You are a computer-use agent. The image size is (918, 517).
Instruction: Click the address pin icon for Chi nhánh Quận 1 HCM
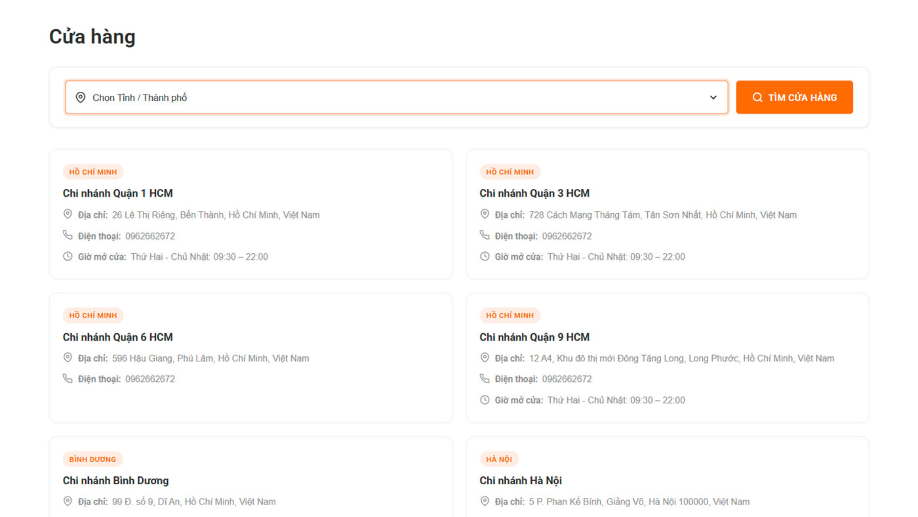[68, 214]
